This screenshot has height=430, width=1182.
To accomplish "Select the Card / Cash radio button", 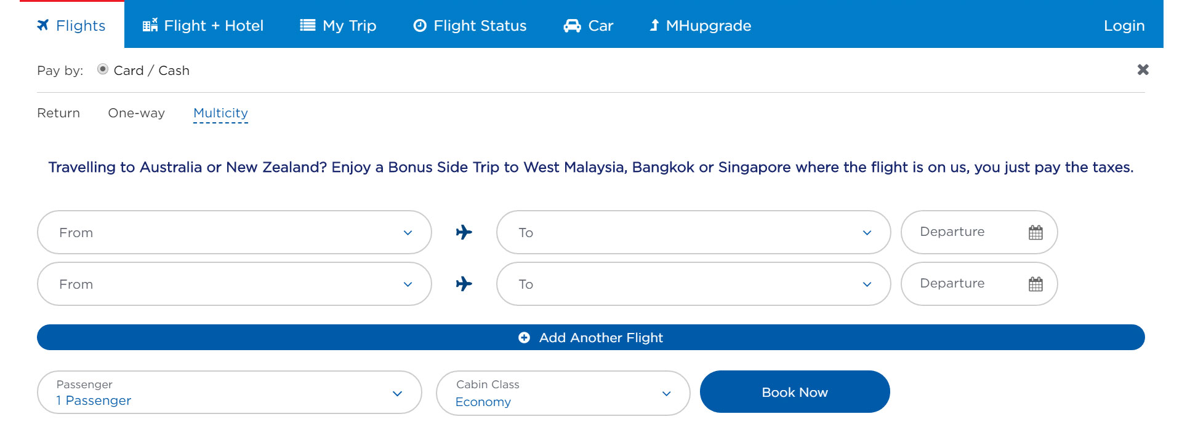I will pos(103,69).
